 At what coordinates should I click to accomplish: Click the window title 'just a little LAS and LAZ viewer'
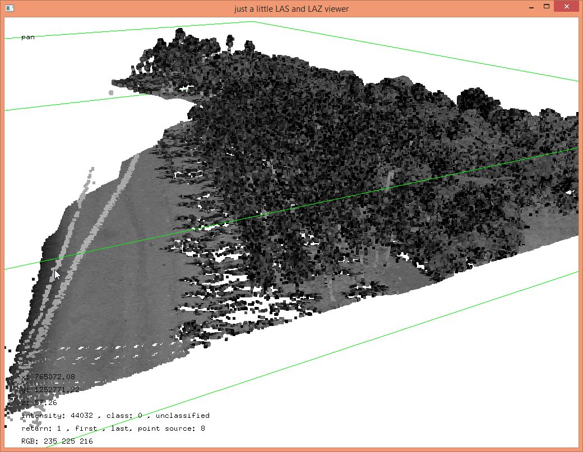291,8
